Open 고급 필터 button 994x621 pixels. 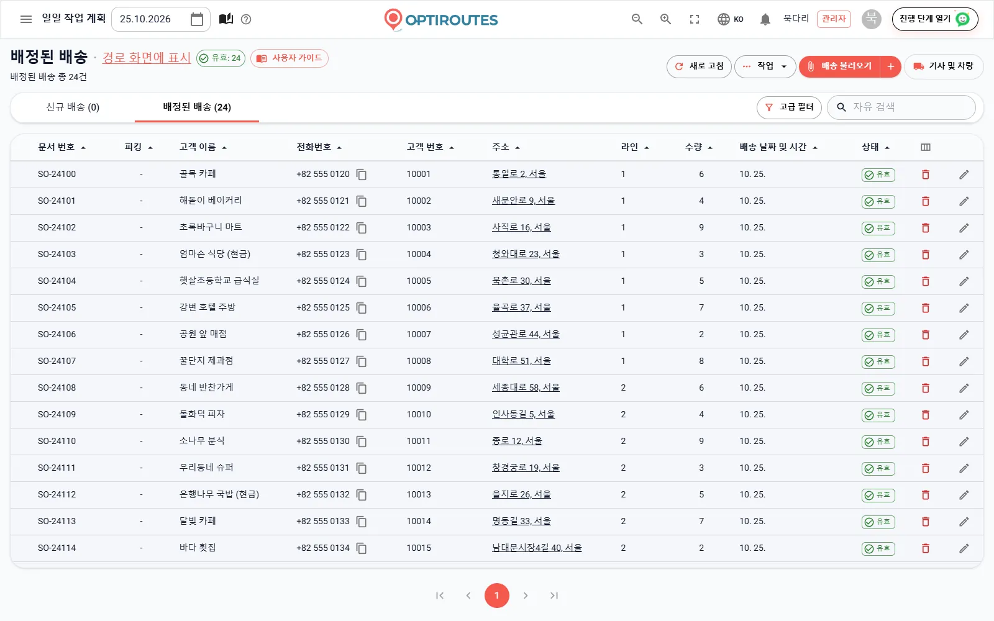coord(789,107)
